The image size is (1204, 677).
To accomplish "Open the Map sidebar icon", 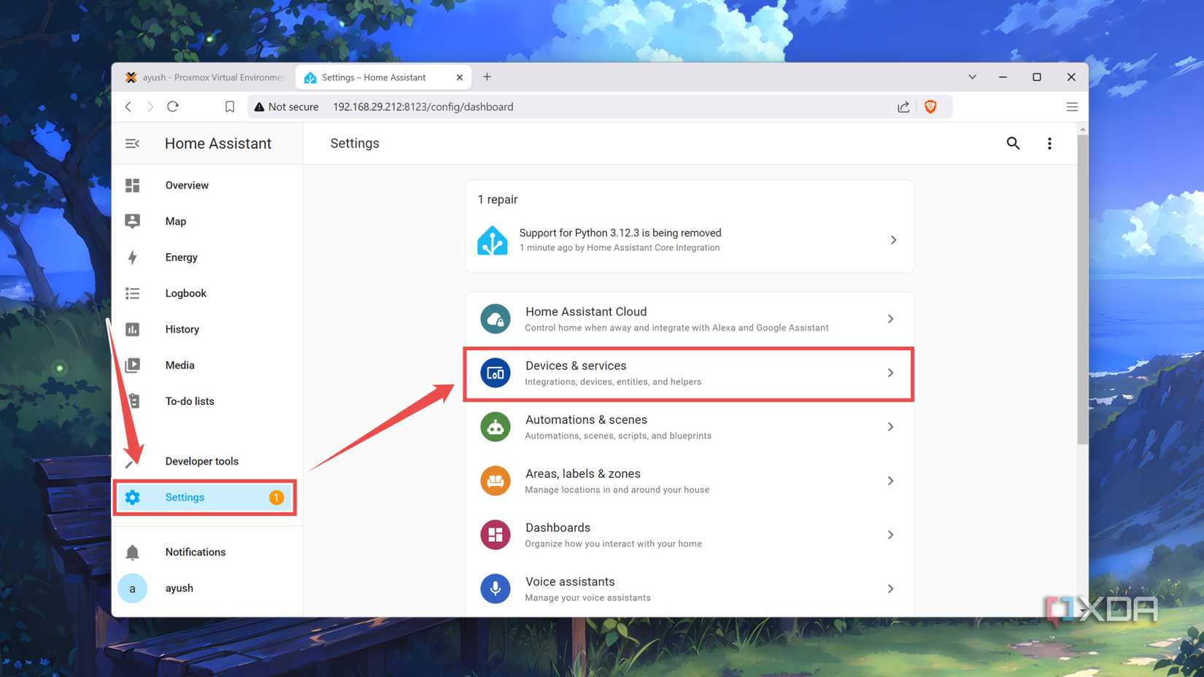I will [x=132, y=221].
